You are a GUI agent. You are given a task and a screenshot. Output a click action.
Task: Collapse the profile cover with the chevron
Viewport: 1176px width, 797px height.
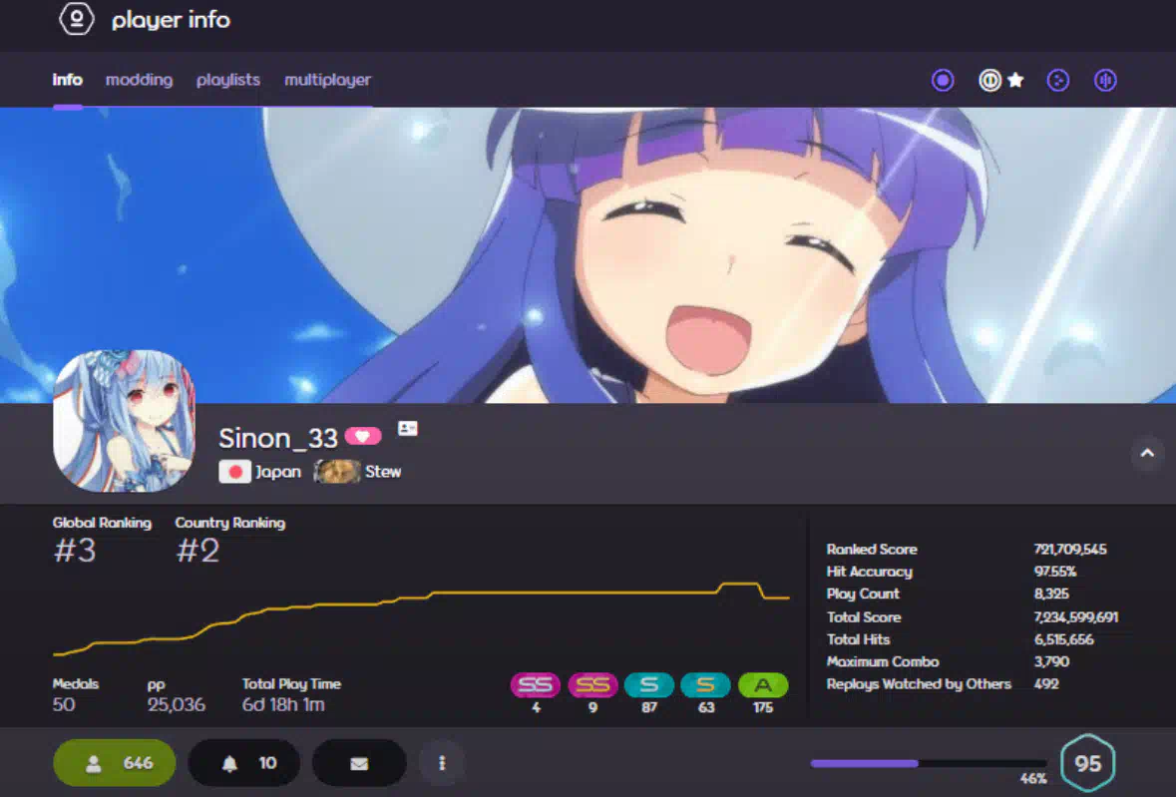[x=1147, y=453]
